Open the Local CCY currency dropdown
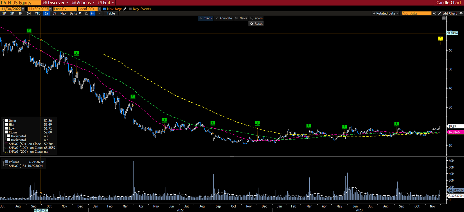This screenshot has height=212, width=464. 99,9
